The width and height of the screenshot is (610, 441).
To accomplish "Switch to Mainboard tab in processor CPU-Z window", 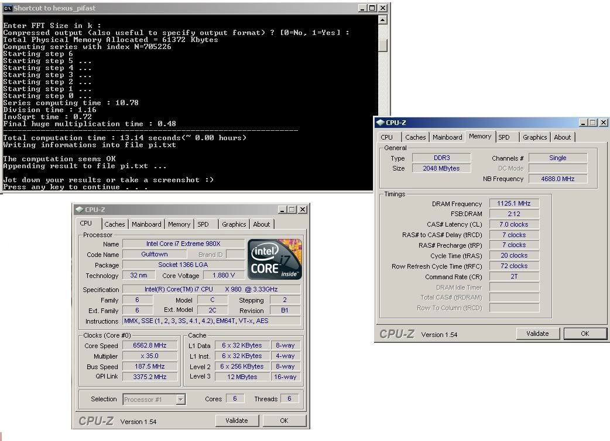I will pos(146,224).
